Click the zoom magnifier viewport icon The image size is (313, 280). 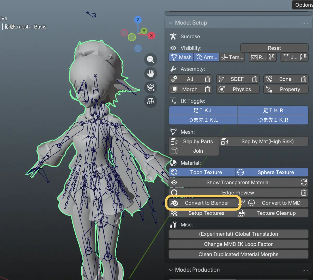[151, 59]
